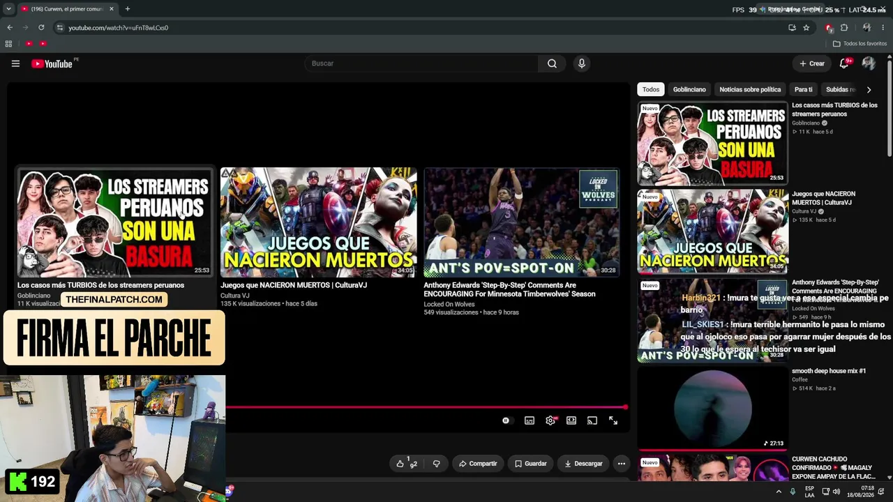Open YouTube notifications bell
893x502 pixels.
click(x=844, y=63)
